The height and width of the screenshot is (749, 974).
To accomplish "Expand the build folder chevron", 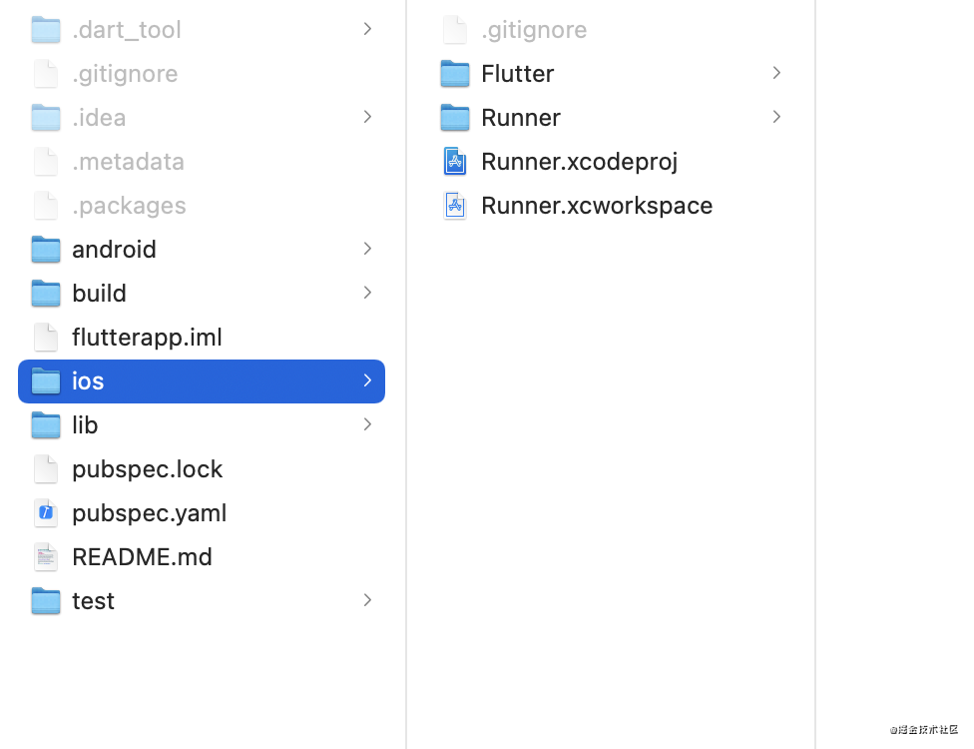I will click(x=367, y=293).
